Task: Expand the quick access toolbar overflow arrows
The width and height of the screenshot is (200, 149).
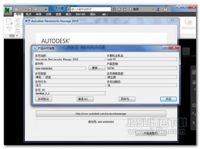Action: point(46,9)
